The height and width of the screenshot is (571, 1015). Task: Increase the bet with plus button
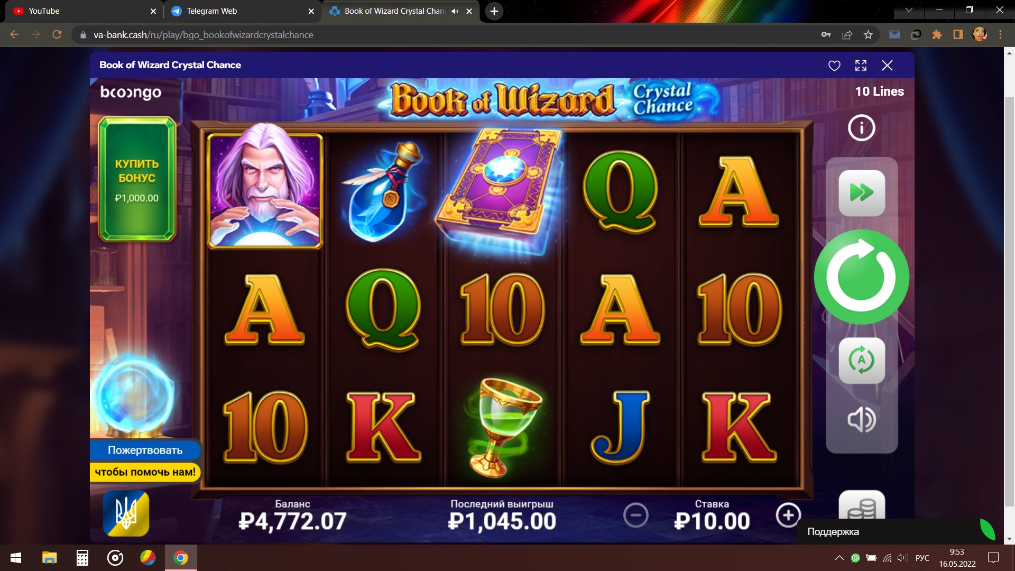click(788, 515)
